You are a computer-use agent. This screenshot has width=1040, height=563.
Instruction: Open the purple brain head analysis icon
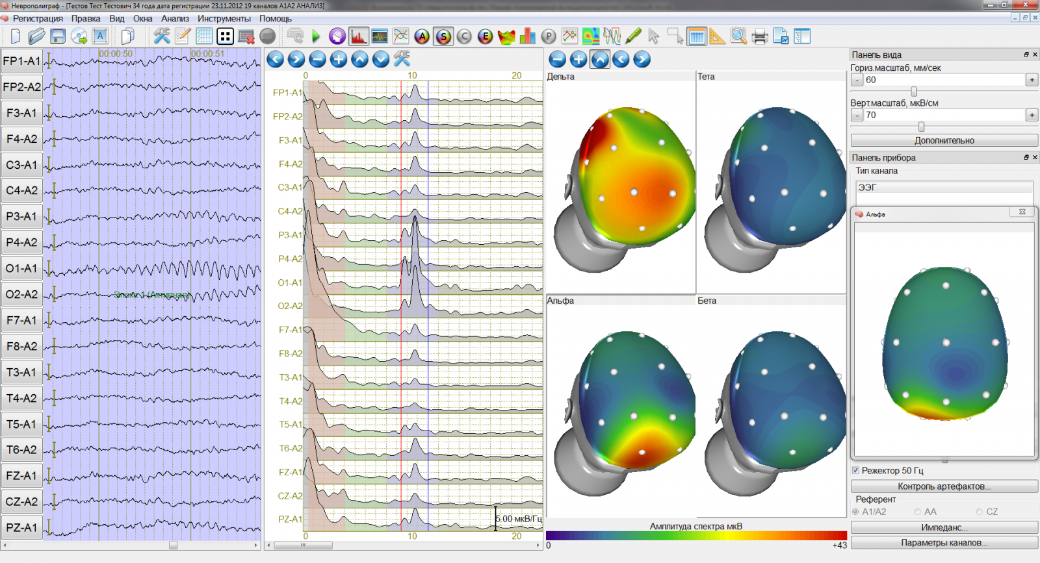pos(337,36)
